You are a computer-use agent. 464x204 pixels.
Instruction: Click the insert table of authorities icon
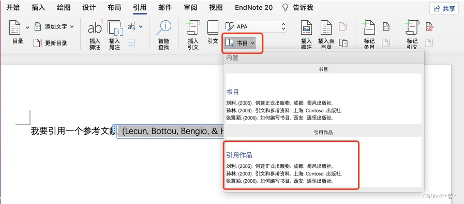[x=429, y=26]
